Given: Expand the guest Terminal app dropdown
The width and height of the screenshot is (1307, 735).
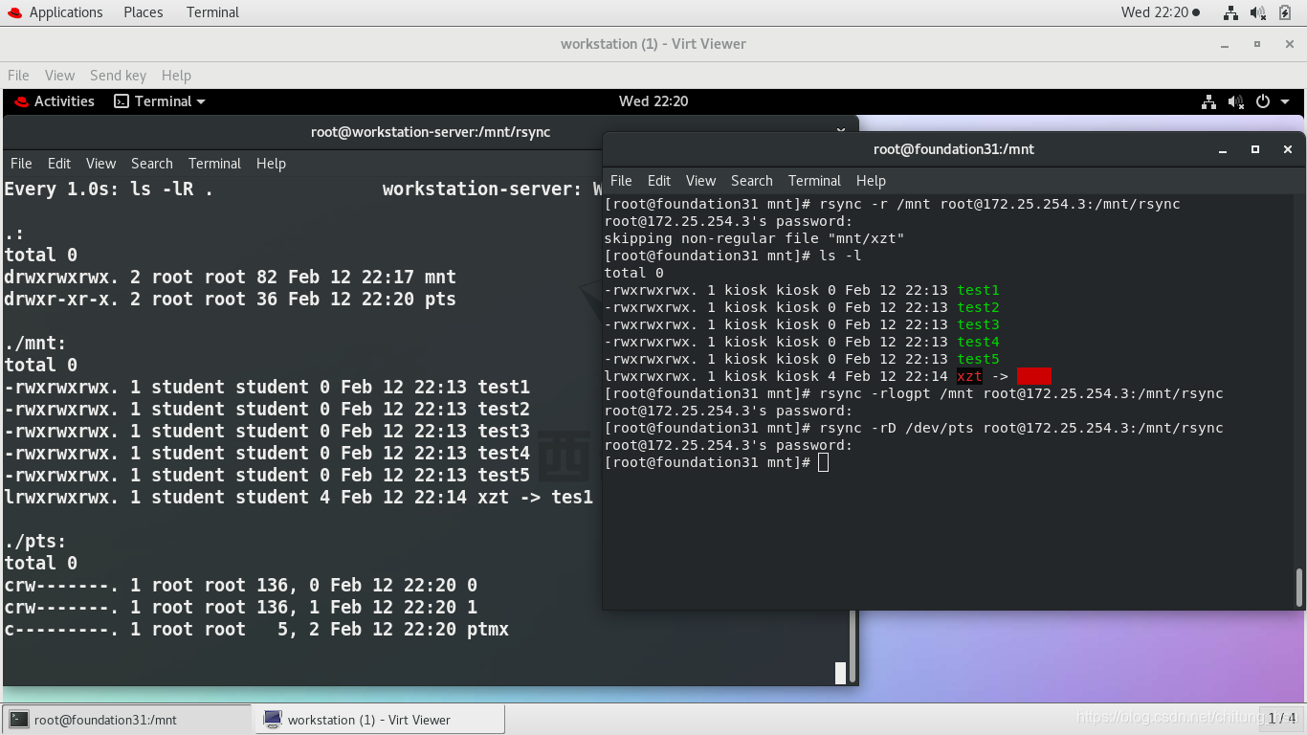Looking at the screenshot, I should click(160, 101).
